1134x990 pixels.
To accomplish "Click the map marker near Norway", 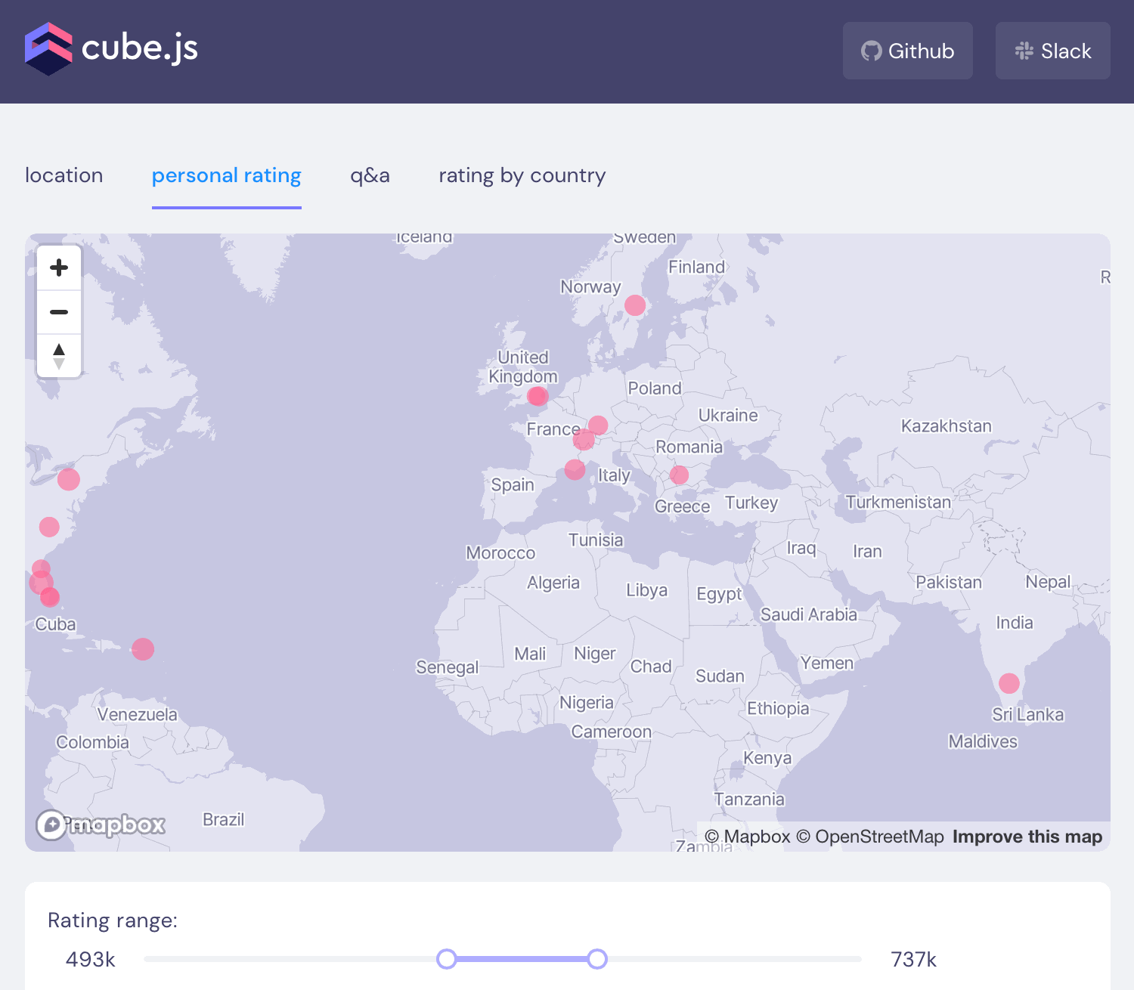I will point(635,305).
